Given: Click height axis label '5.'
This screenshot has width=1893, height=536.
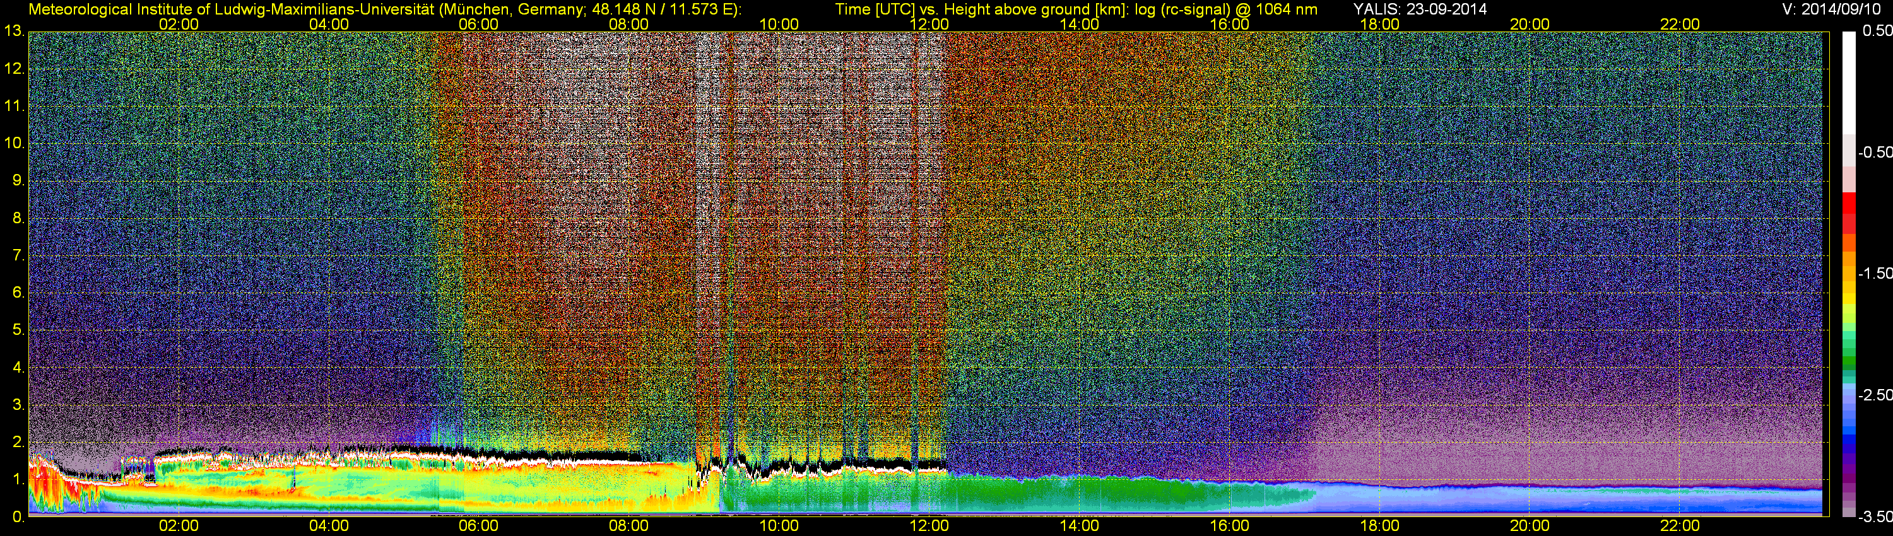Looking at the screenshot, I should [18, 330].
